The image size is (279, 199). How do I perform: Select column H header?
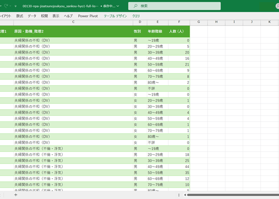click(x=216, y=22)
